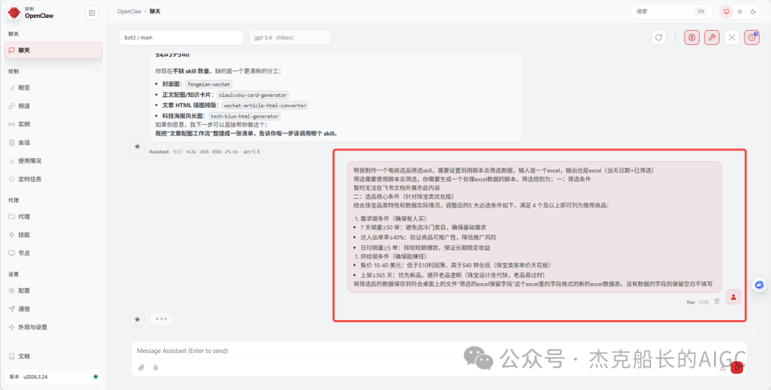Toggle the clock icon with badge 1
The width and height of the screenshot is (771, 390).
(x=751, y=37)
